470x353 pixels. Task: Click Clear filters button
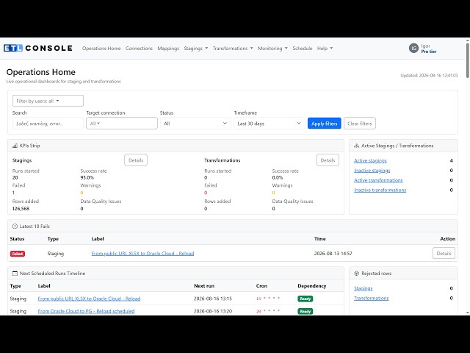click(360, 124)
